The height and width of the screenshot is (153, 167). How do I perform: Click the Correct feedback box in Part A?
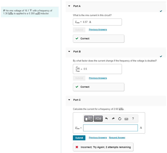tap(98, 39)
